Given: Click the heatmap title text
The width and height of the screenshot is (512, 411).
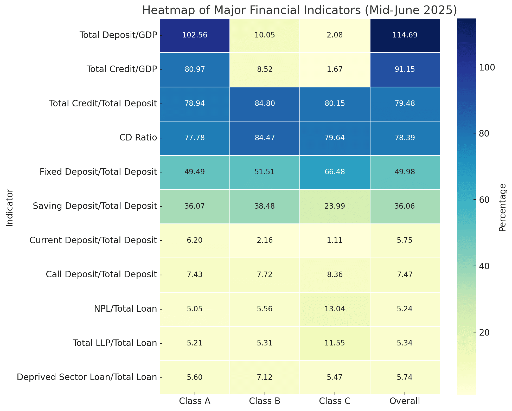Looking at the screenshot, I should tap(299, 10).
